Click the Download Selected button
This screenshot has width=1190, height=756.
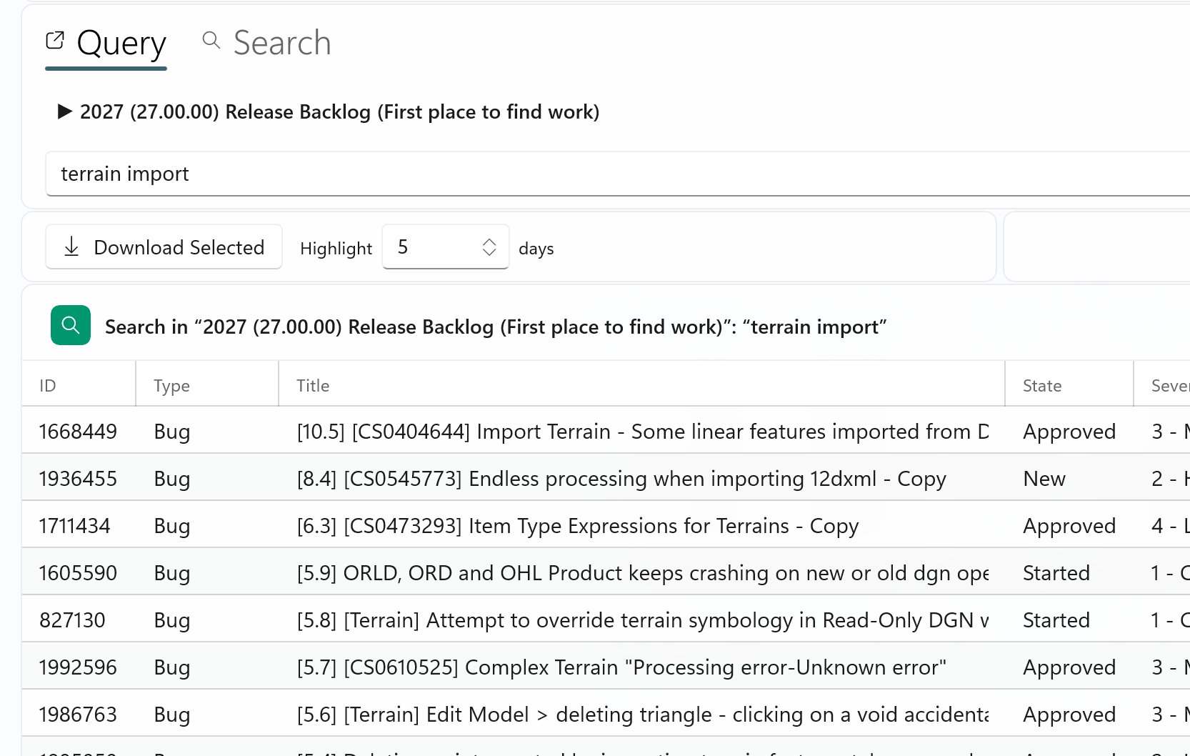[x=164, y=247]
